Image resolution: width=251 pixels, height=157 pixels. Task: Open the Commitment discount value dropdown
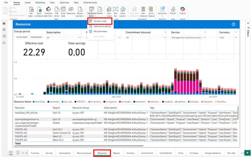click(164, 38)
